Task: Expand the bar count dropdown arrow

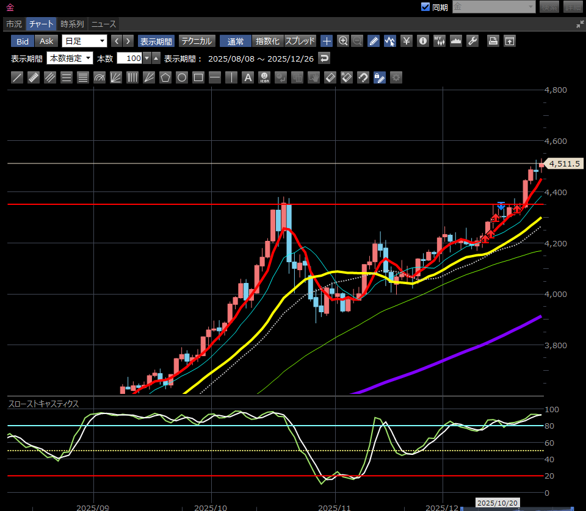Action: click(146, 59)
